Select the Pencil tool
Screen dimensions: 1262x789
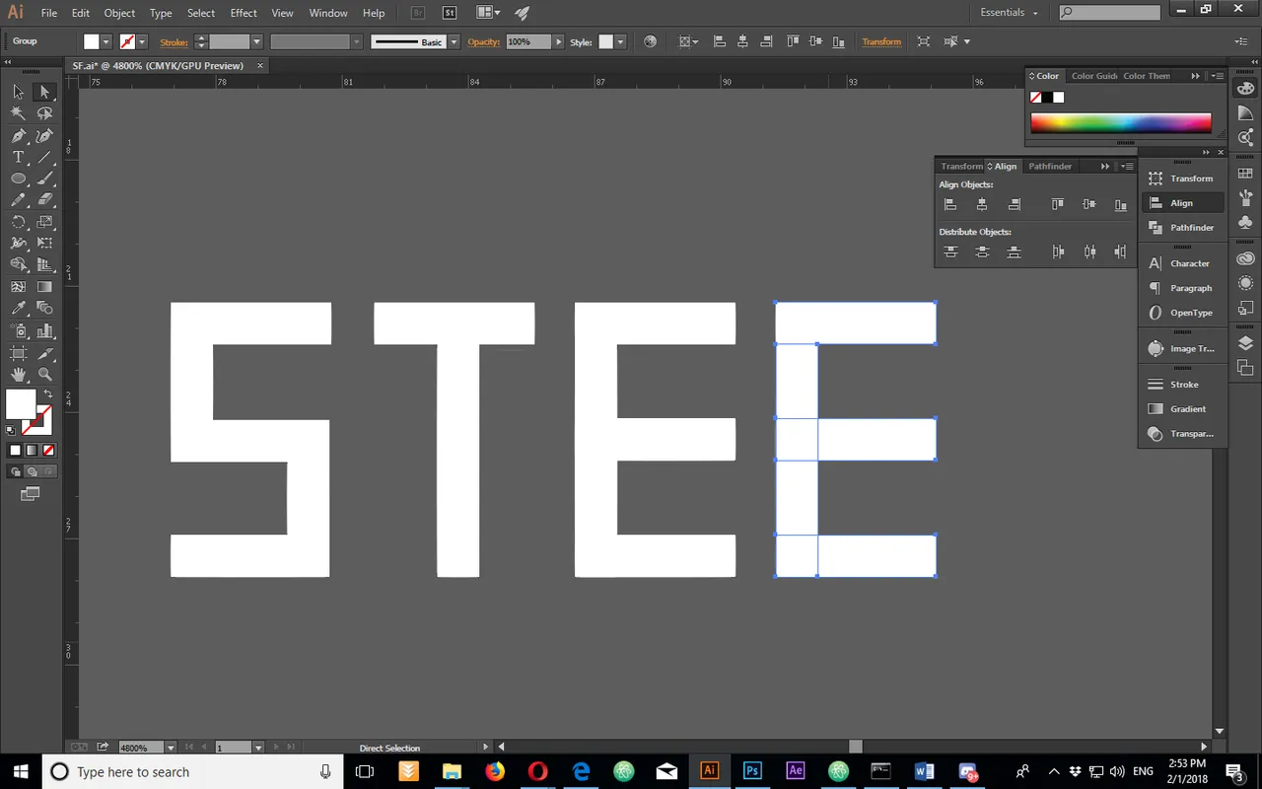click(18, 200)
